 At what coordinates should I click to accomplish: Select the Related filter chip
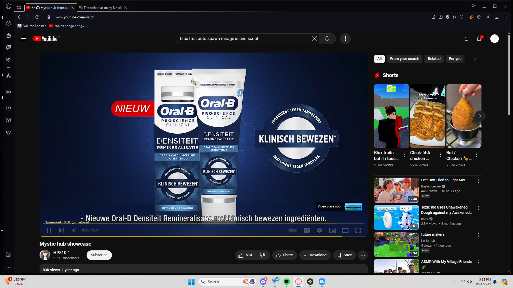click(434, 59)
